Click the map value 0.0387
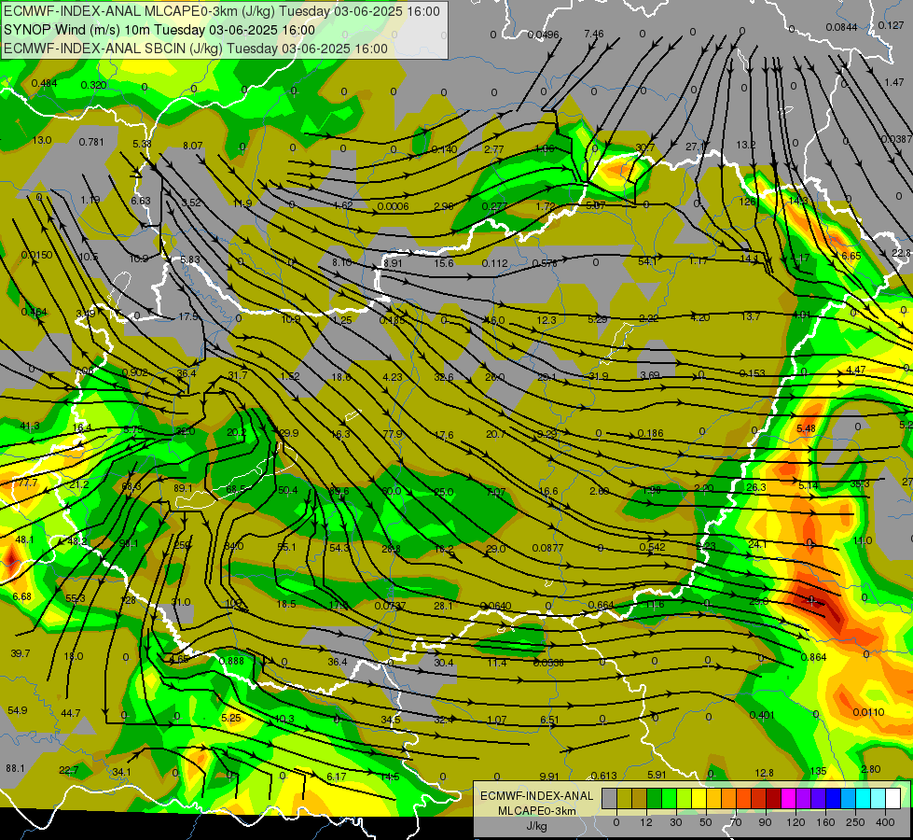 click(x=897, y=139)
